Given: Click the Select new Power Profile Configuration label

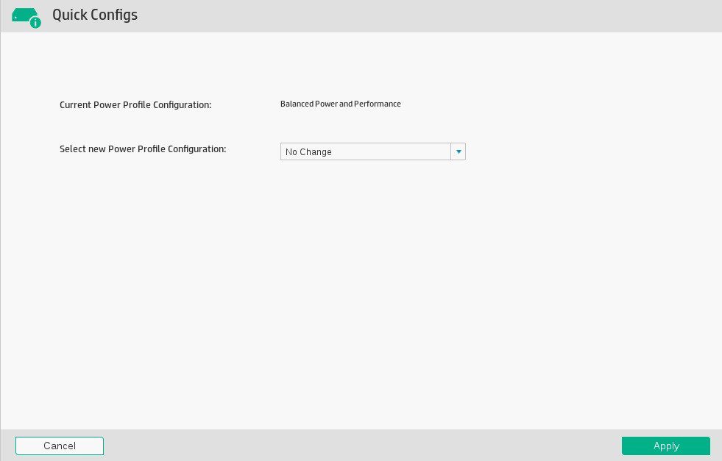Looking at the screenshot, I should click(x=143, y=149).
